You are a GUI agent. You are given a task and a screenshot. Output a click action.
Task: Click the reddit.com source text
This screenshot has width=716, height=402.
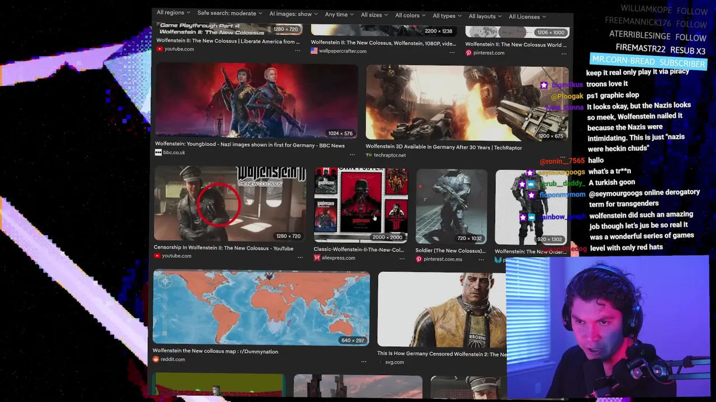173,359
